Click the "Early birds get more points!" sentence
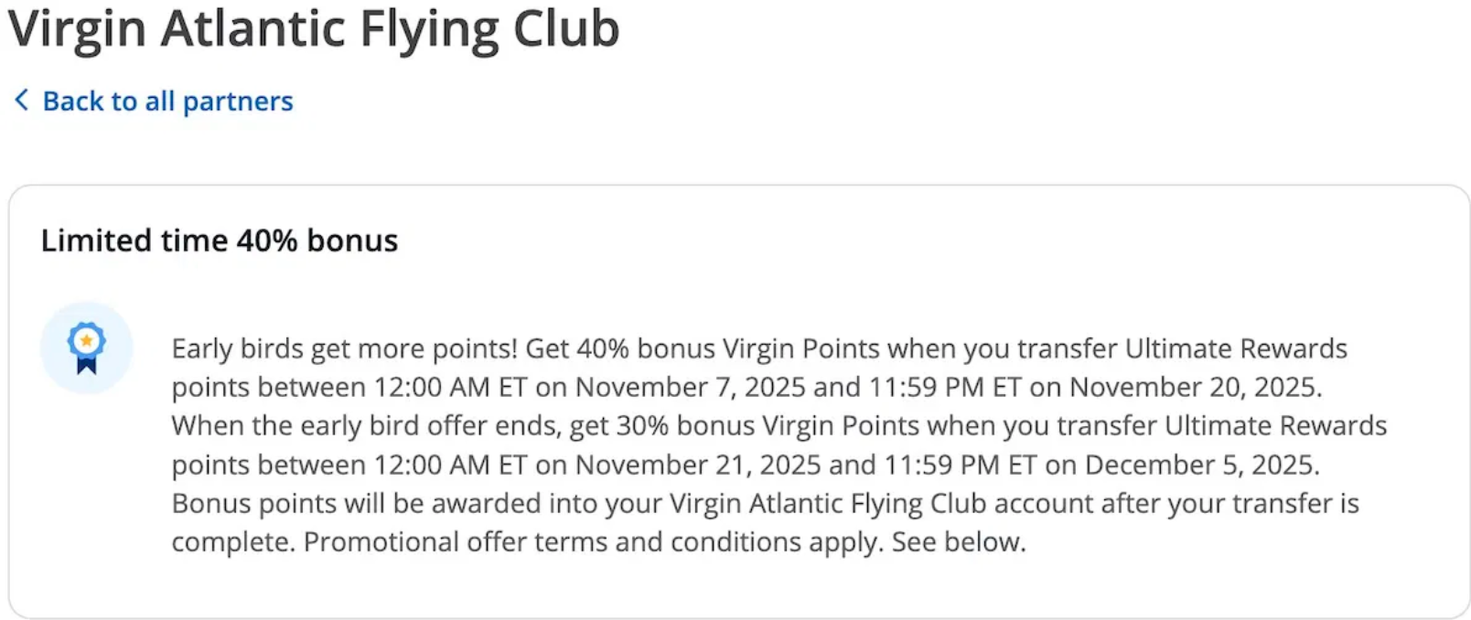Screen dimensions: 1471x620 (x=344, y=348)
